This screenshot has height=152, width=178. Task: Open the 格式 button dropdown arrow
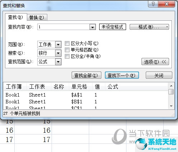pos(167,27)
